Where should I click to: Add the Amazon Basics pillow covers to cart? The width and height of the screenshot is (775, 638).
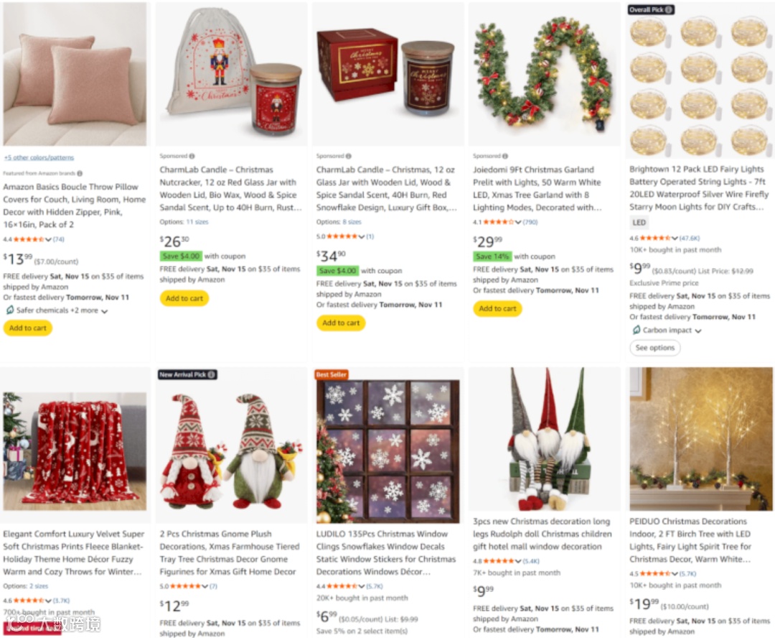[28, 328]
